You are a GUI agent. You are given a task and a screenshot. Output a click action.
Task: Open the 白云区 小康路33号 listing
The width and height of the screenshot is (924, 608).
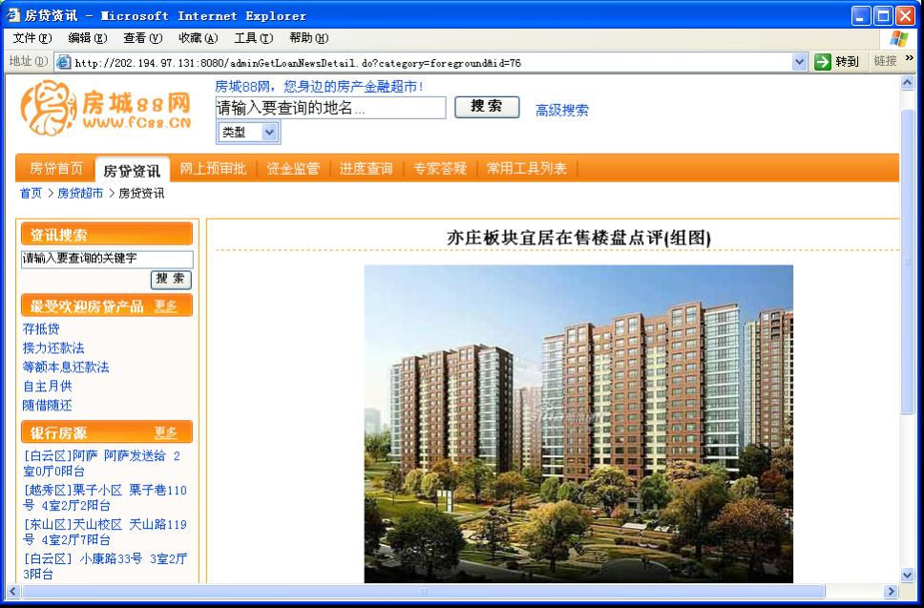tap(105, 566)
